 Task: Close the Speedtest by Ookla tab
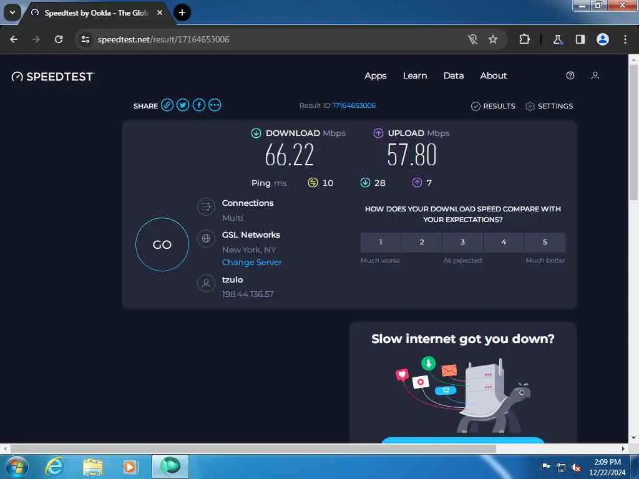pos(160,12)
